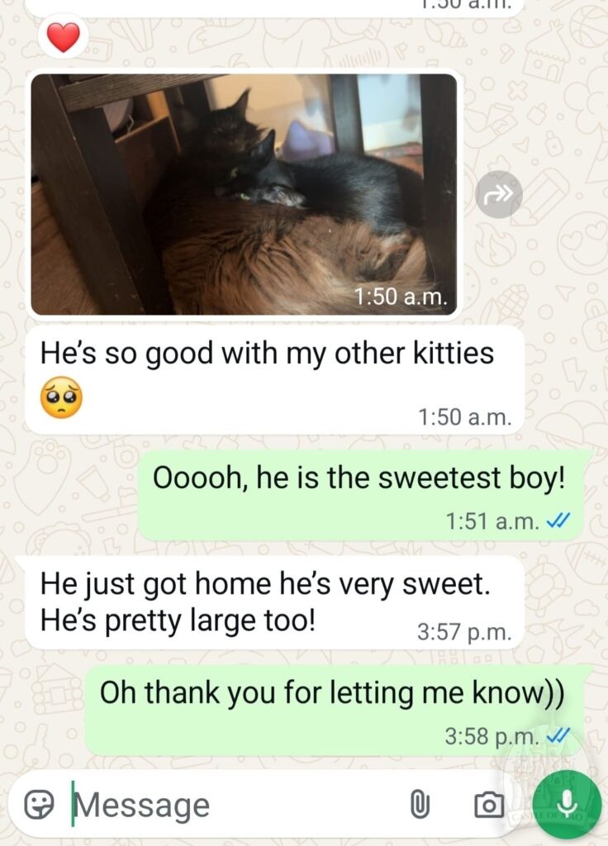Tap blue read ticks next to 3:58 p.m.
This screenshot has width=608, height=846.
click(x=558, y=735)
